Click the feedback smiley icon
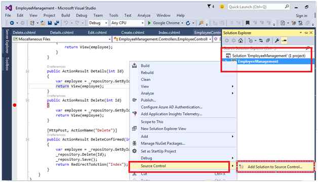 222,7
